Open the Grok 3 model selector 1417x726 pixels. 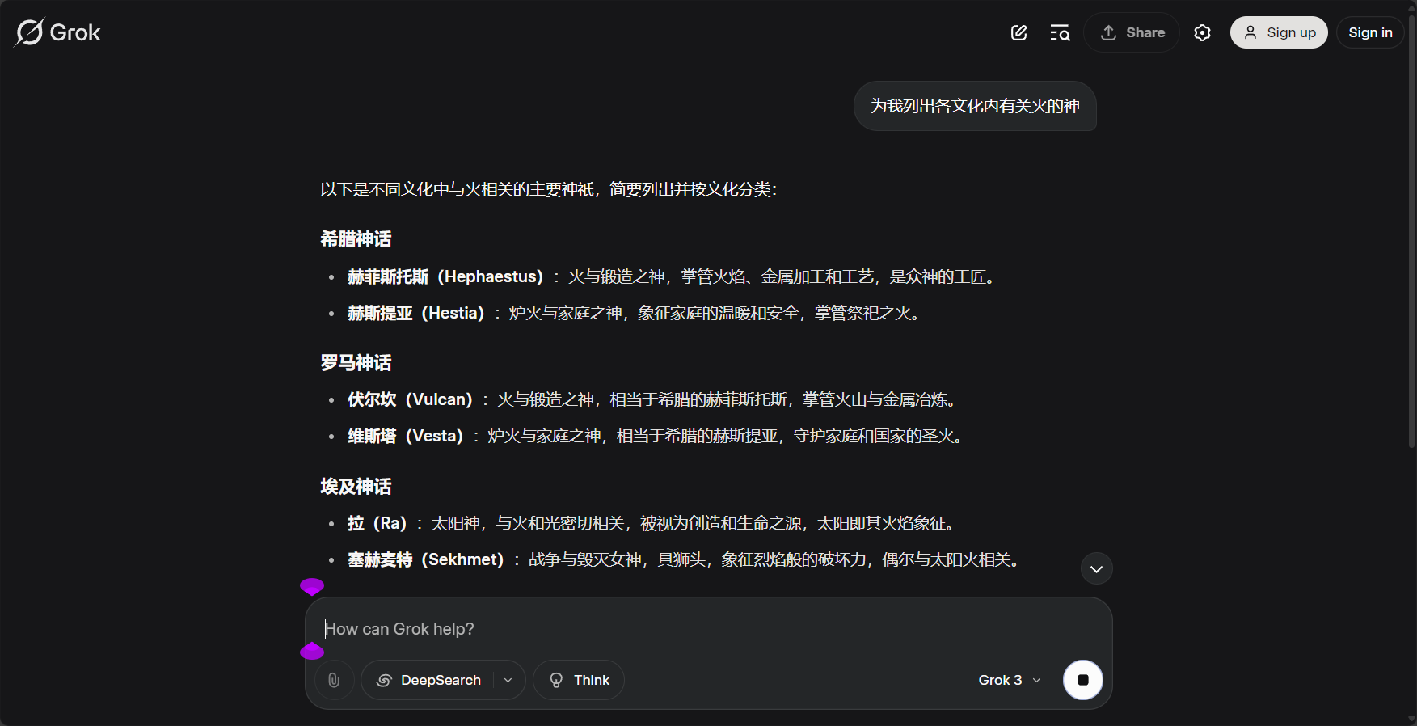point(1010,680)
